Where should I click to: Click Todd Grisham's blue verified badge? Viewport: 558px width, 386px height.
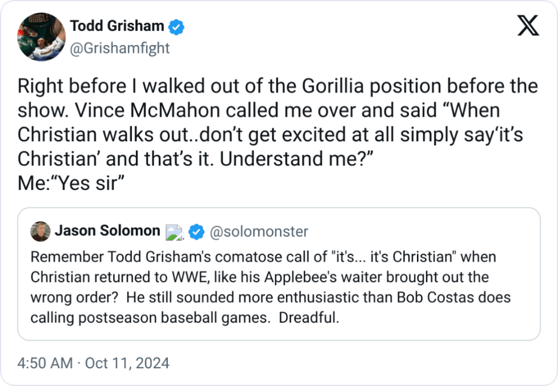click(176, 26)
